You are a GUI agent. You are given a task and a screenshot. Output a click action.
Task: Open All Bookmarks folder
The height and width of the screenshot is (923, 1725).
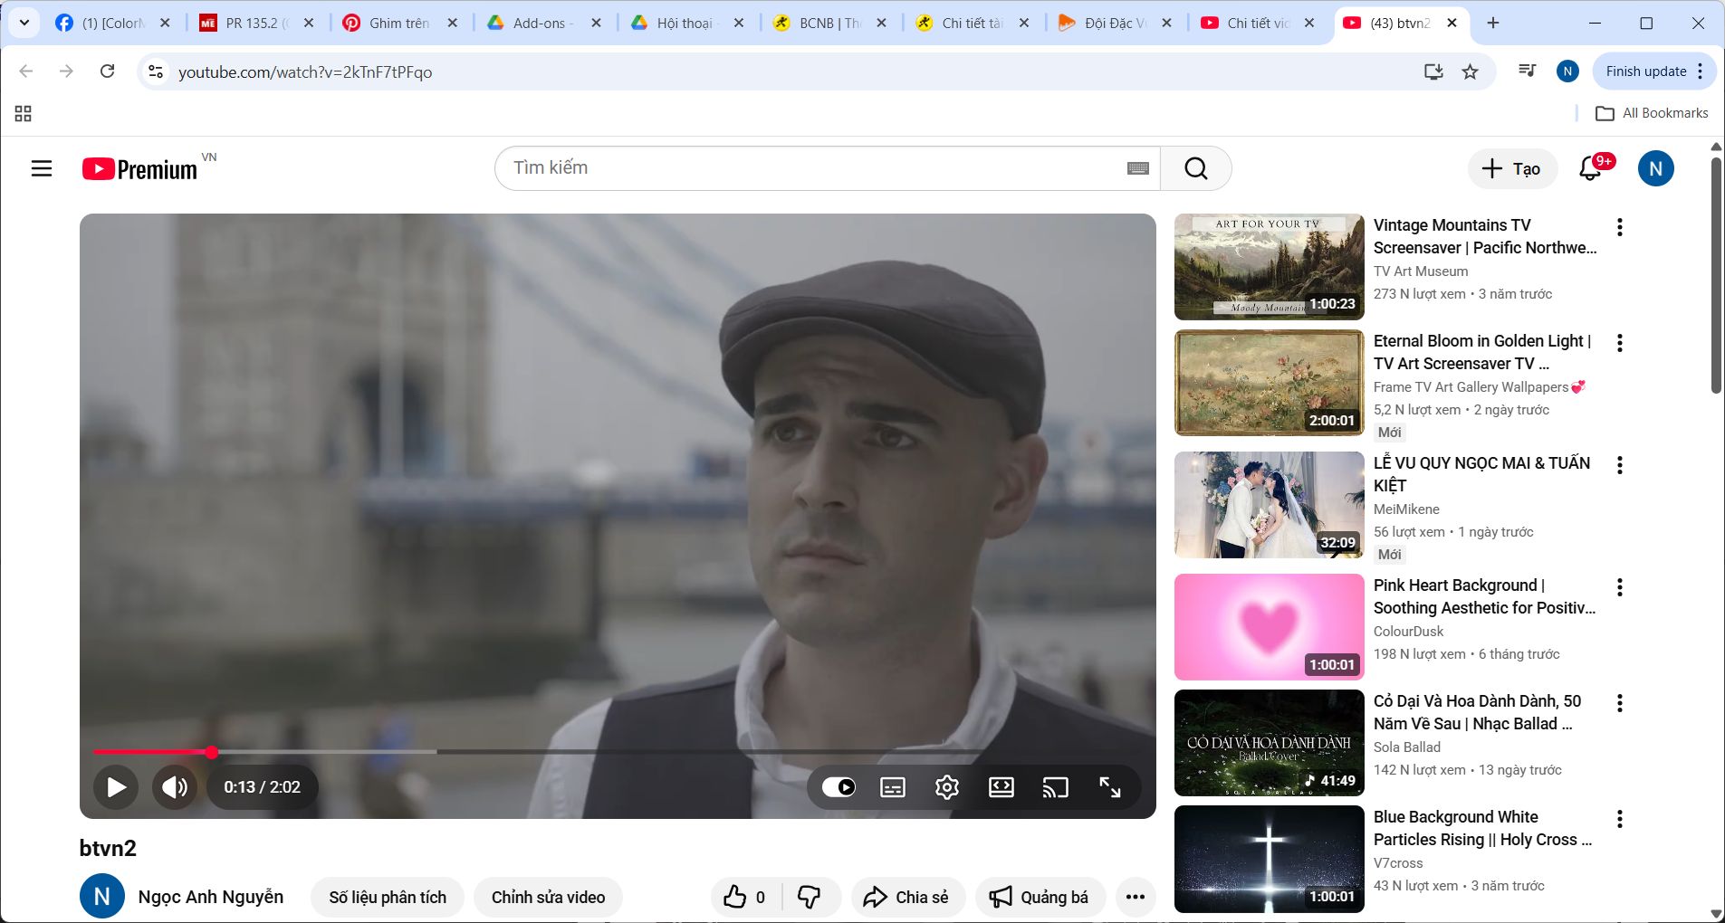(x=1652, y=113)
